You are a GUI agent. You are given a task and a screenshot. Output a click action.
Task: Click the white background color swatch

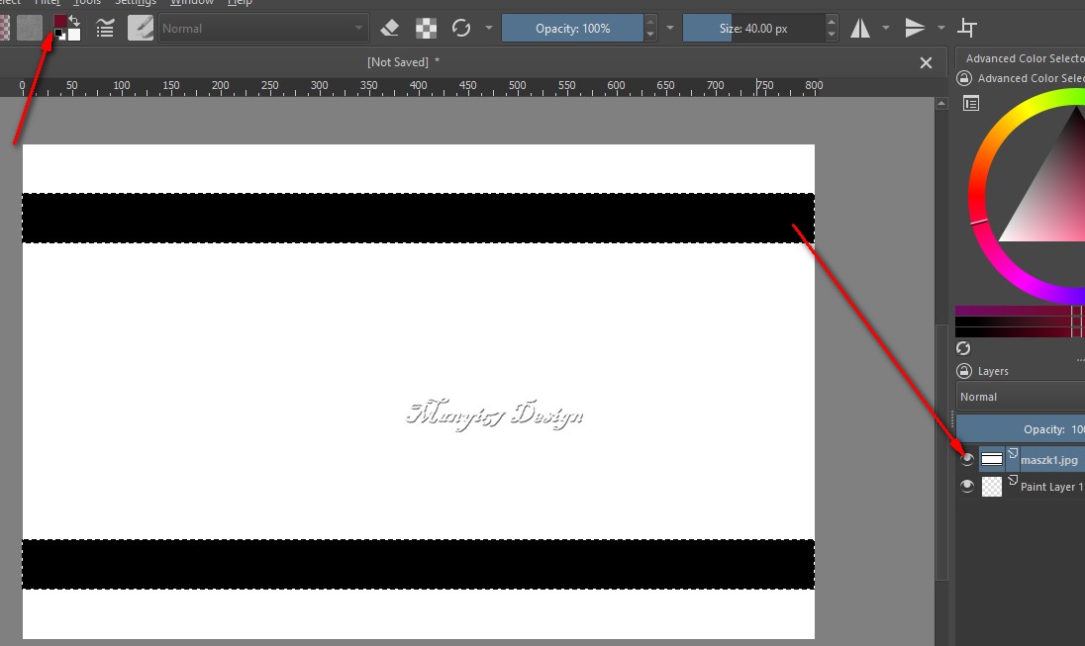click(x=74, y=34)
